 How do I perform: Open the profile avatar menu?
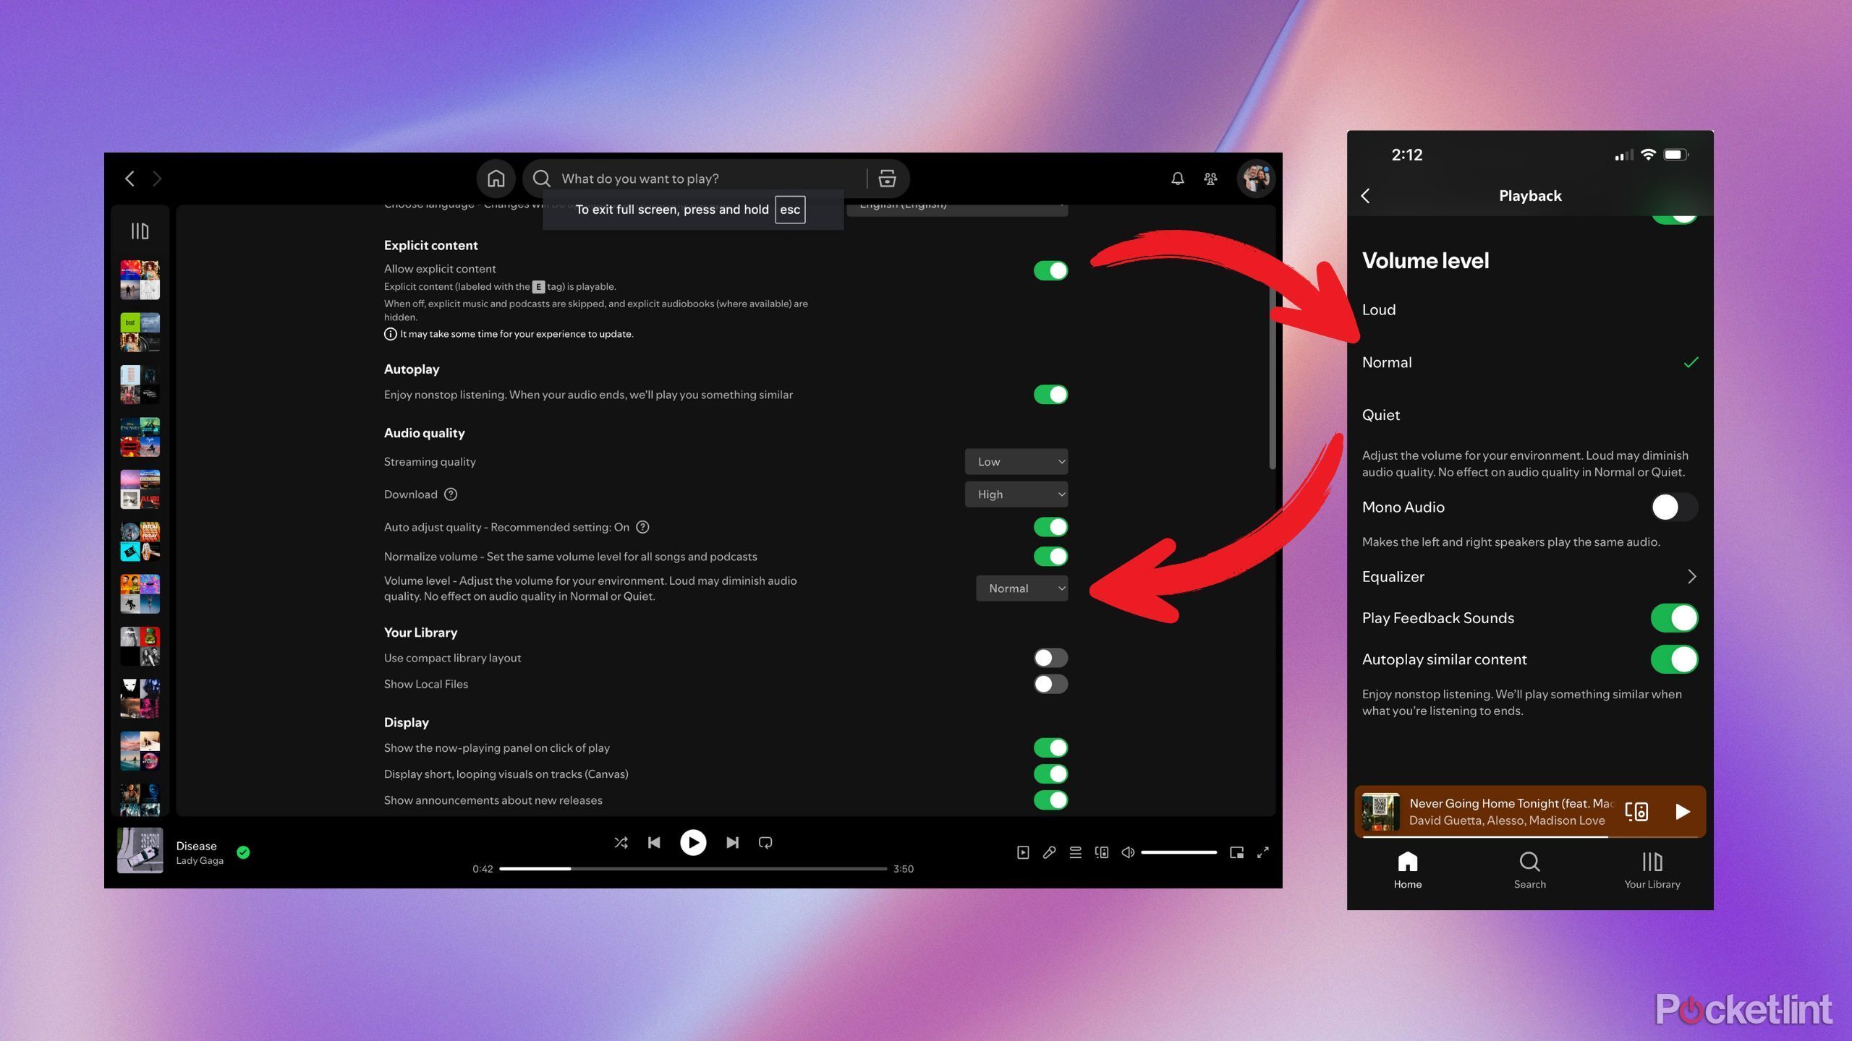pos(1256,179)
